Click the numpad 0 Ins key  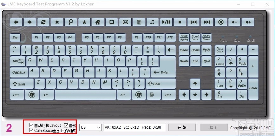(226, 95)
